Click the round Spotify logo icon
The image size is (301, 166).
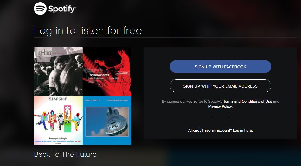click(40, 9)
